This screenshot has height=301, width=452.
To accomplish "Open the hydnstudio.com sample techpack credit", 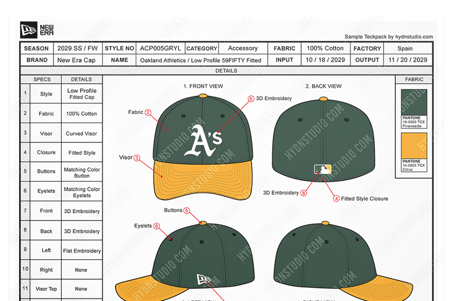I will tap(388, 37).
